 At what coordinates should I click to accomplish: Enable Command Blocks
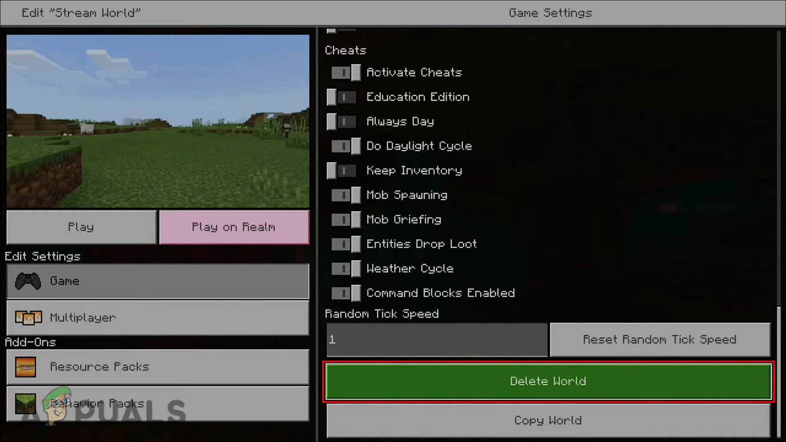point(346,293)
